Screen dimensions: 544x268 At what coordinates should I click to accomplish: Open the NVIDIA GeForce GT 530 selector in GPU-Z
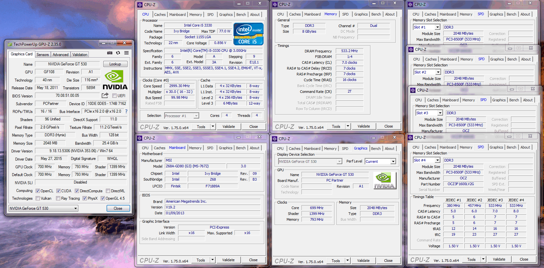pos(43,208)
